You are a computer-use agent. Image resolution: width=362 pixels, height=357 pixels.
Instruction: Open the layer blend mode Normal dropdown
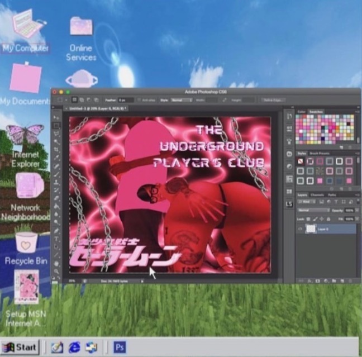[x=313, y=210]
